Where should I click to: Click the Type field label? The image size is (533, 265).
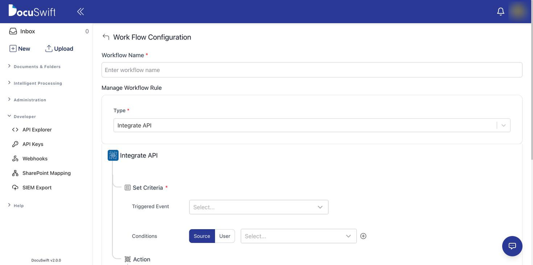(x=120, y=111)
